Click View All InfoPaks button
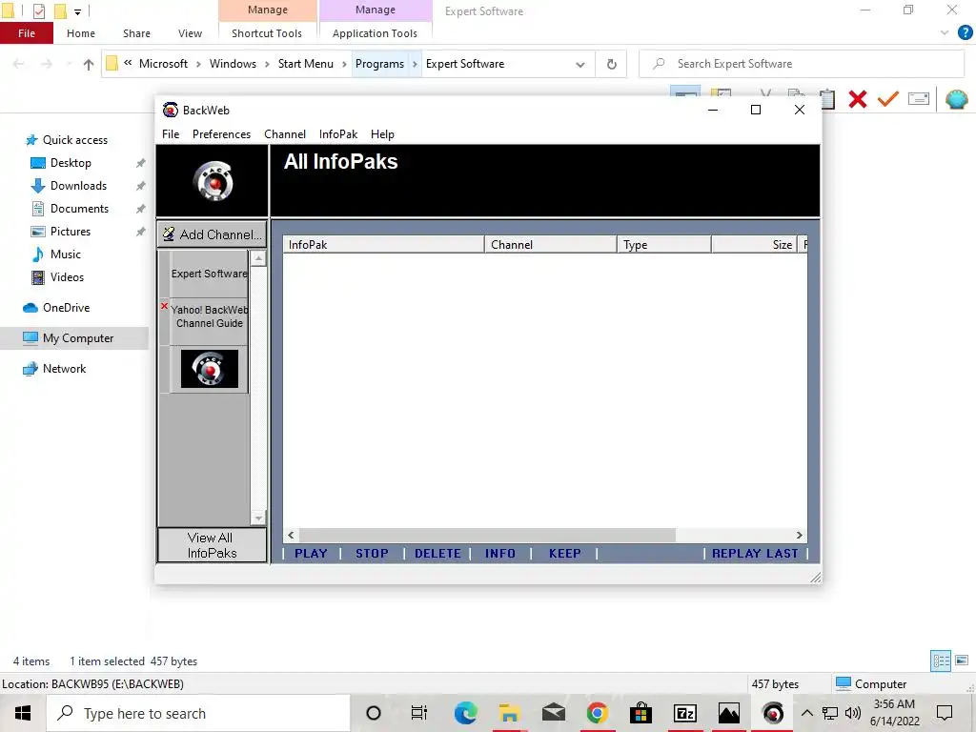976x732 pixels. click(212, 545)
